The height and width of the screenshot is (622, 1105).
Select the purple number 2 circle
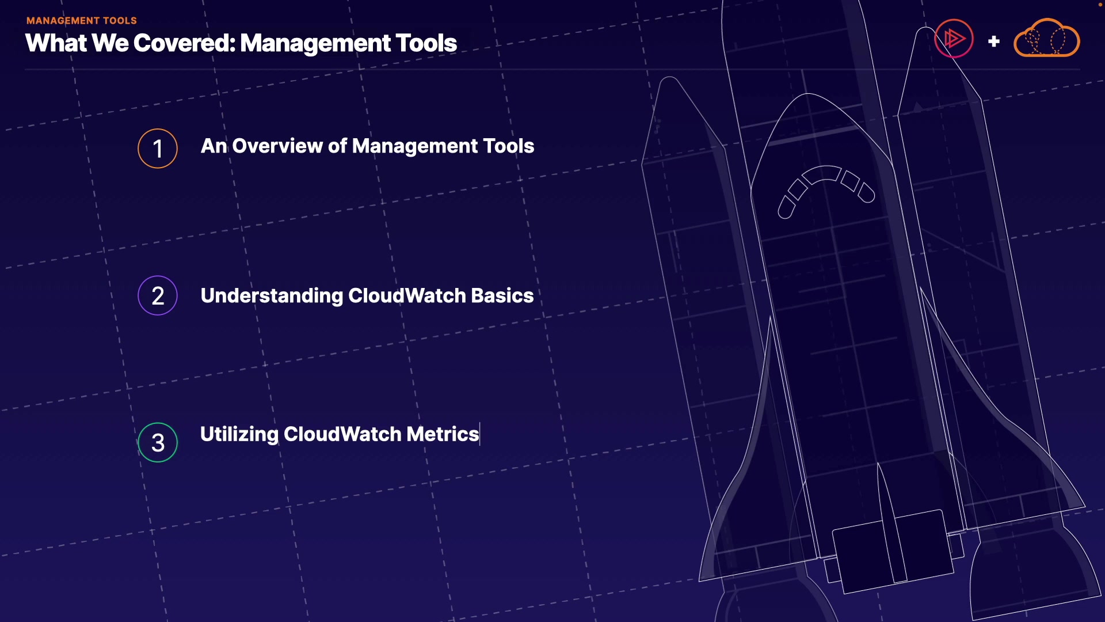[x=158, y=295]
